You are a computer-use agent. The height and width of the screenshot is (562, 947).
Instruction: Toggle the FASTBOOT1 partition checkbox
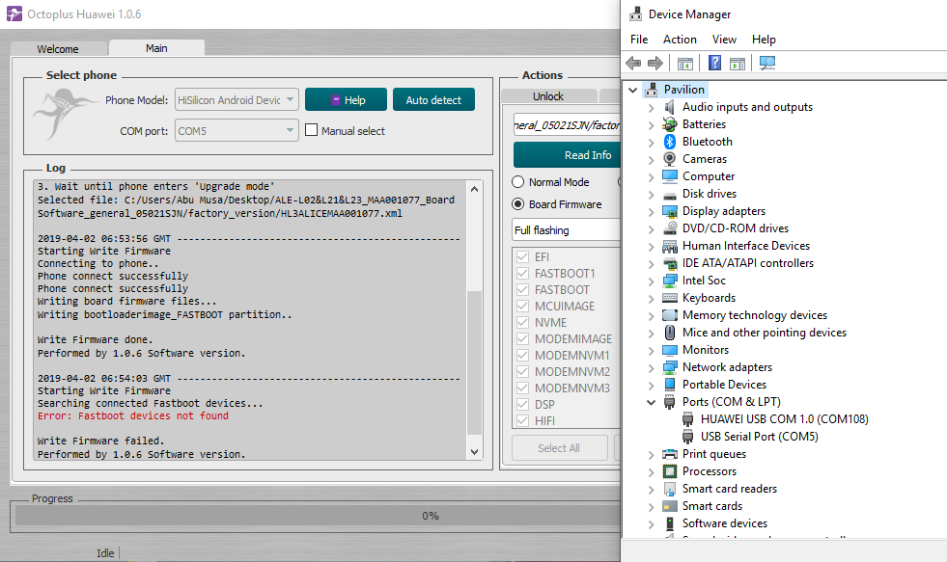tap(523, 273)
